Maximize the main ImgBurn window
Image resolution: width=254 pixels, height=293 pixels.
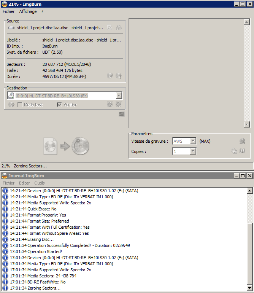point(243,4)
